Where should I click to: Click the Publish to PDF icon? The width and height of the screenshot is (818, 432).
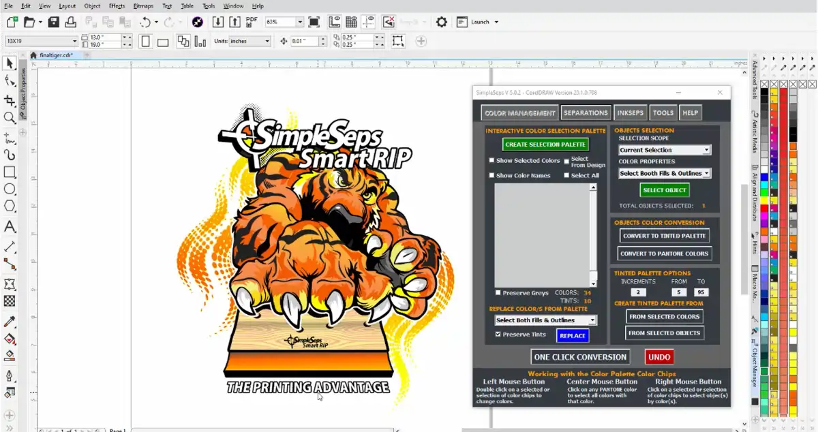click(251, 22)
